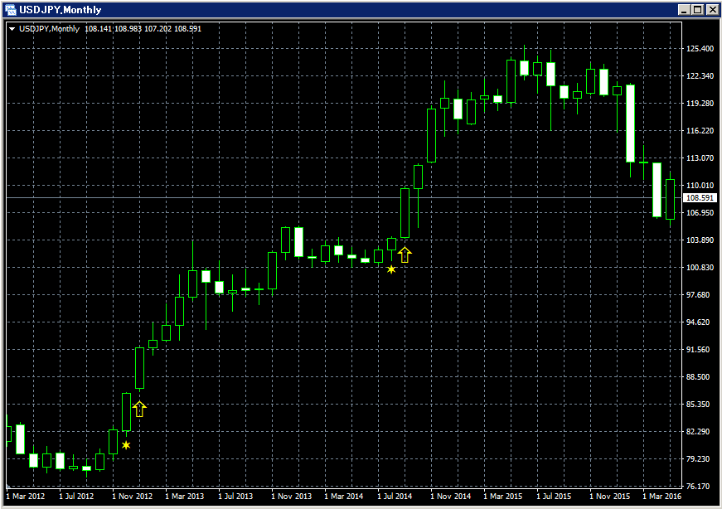Click the 1 Jul 2014 date label
The width and height of the screenshot is (722, 509).
tap(395, 496)
